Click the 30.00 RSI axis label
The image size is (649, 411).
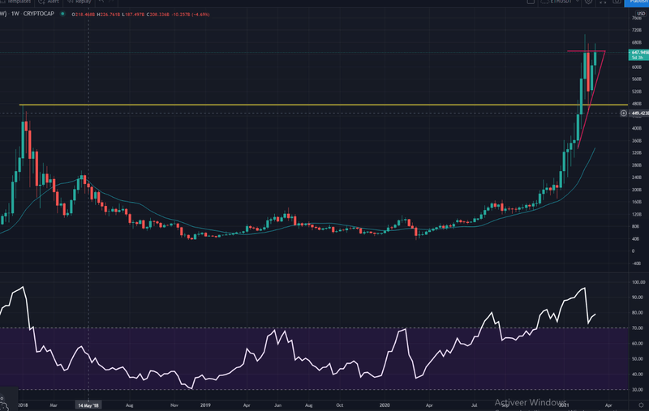click(638, 389)
